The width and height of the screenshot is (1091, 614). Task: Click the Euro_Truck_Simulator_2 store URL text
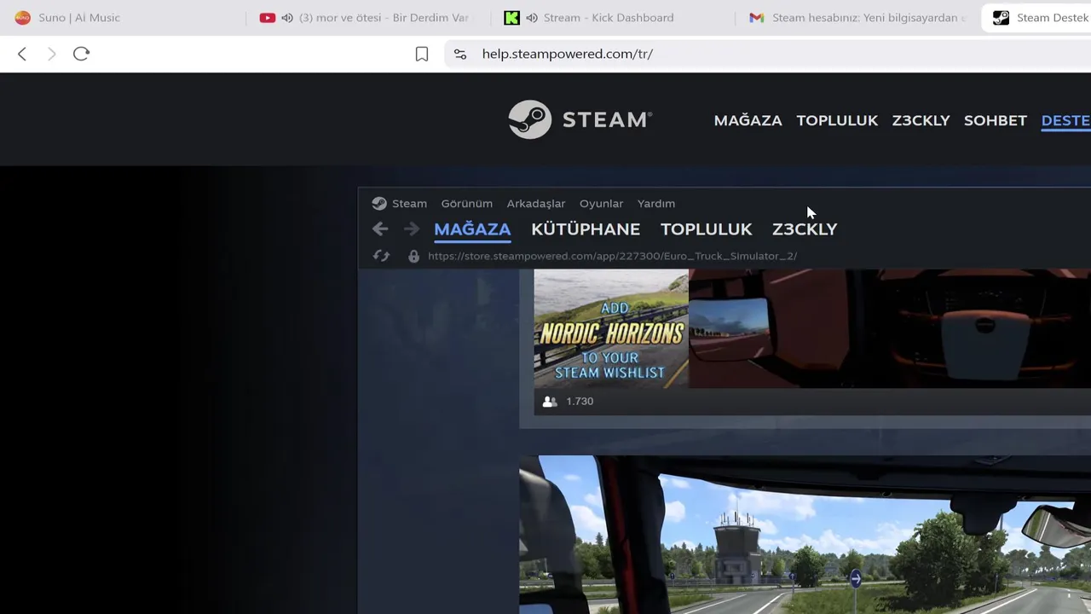pyautogui.click(x=613, y=256)
